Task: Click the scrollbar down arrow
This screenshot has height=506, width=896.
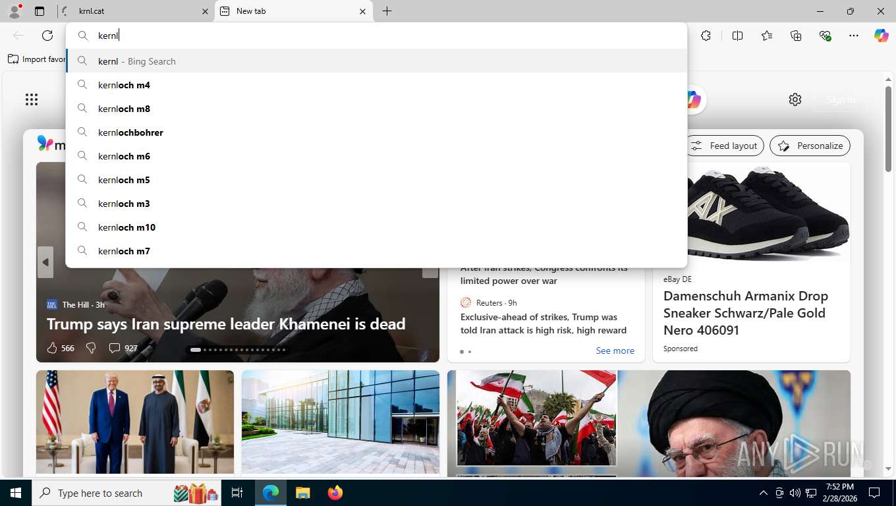Action: [x=888, y=469]
